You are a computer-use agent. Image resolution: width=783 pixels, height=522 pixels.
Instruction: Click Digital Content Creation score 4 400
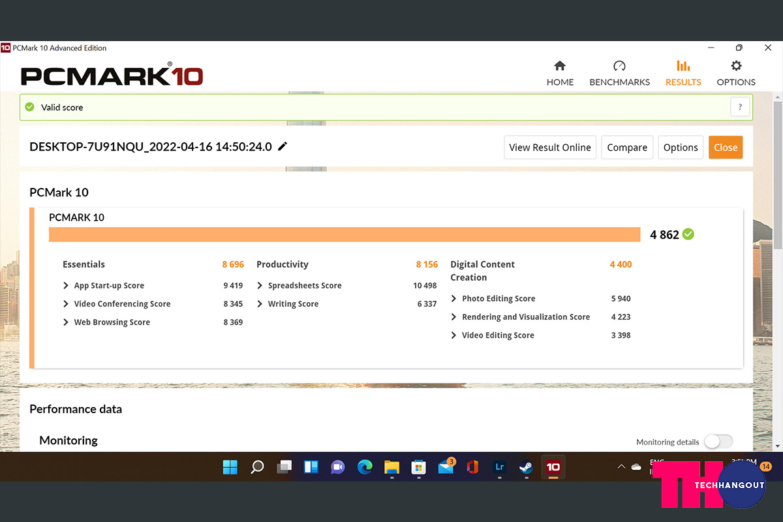(621, 264)
